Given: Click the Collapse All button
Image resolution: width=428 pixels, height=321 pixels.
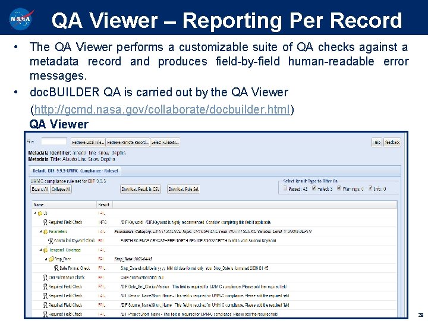Looking at the screenshot, I should 61,189.
